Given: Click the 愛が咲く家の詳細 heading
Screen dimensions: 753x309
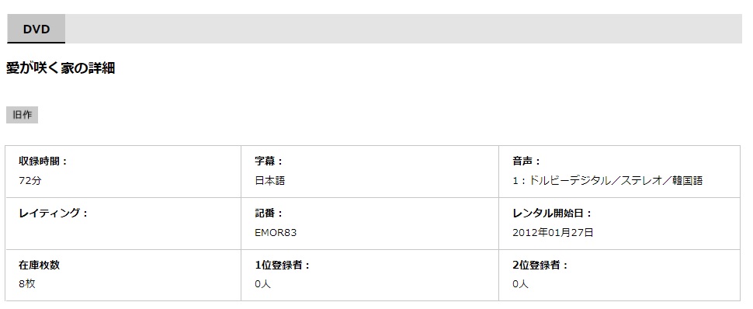Looking at the screenshot, I should (61, 68).
